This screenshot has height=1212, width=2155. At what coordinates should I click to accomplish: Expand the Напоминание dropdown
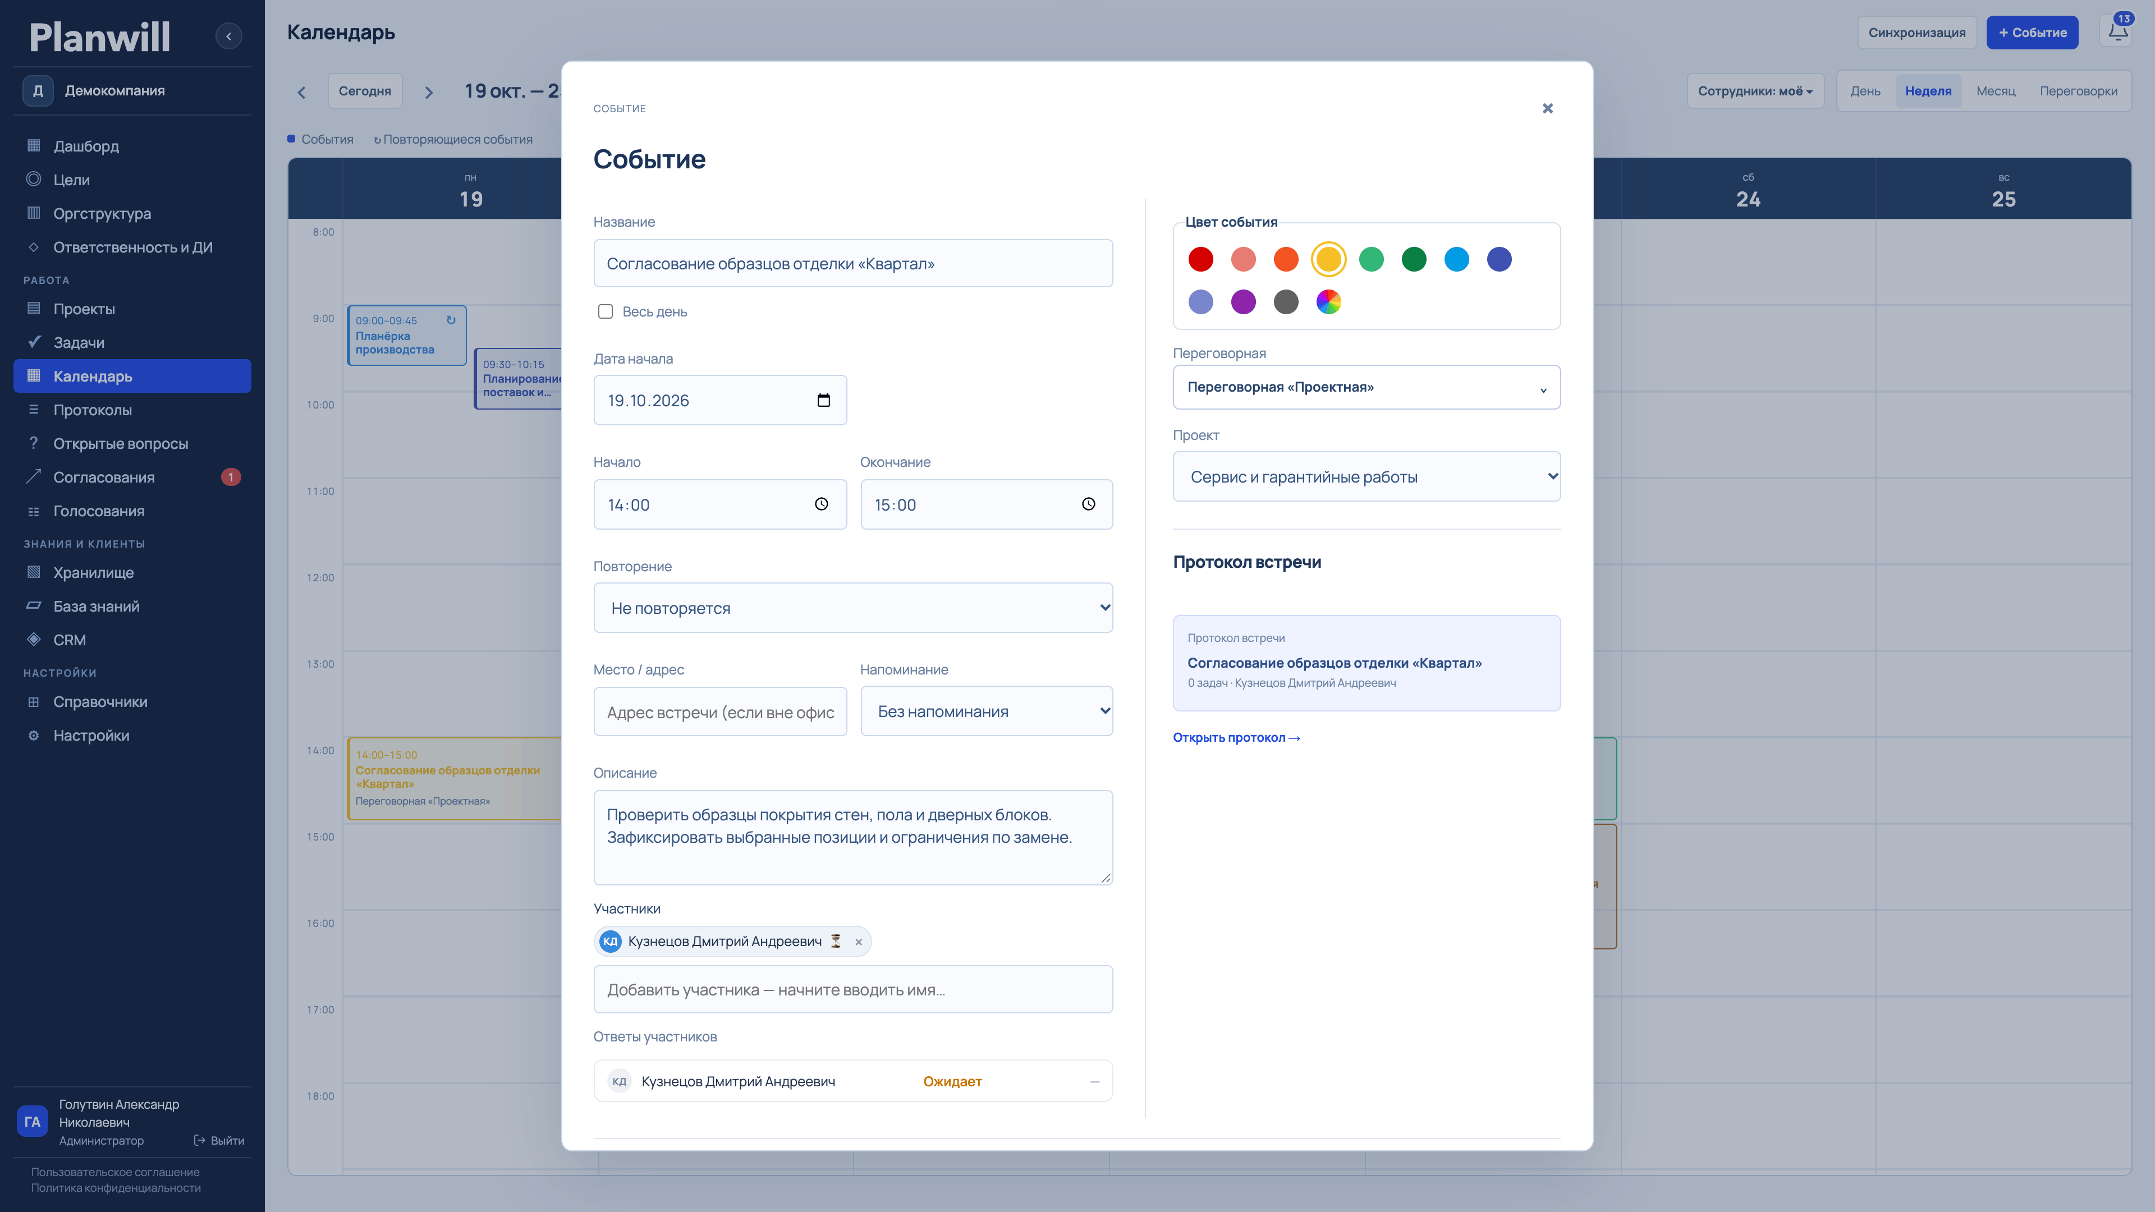point(987,711)
